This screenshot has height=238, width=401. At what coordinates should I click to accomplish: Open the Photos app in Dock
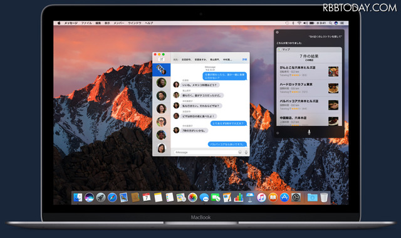192,197
